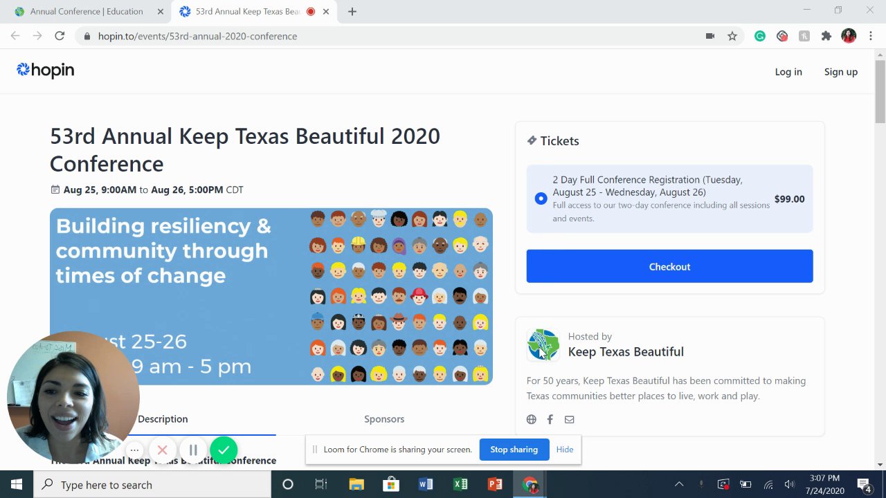Image resolution: width=886 pixels, height=498 pixels.
Task: Visit the host's website via globe icon
Action: click(532, 419)
